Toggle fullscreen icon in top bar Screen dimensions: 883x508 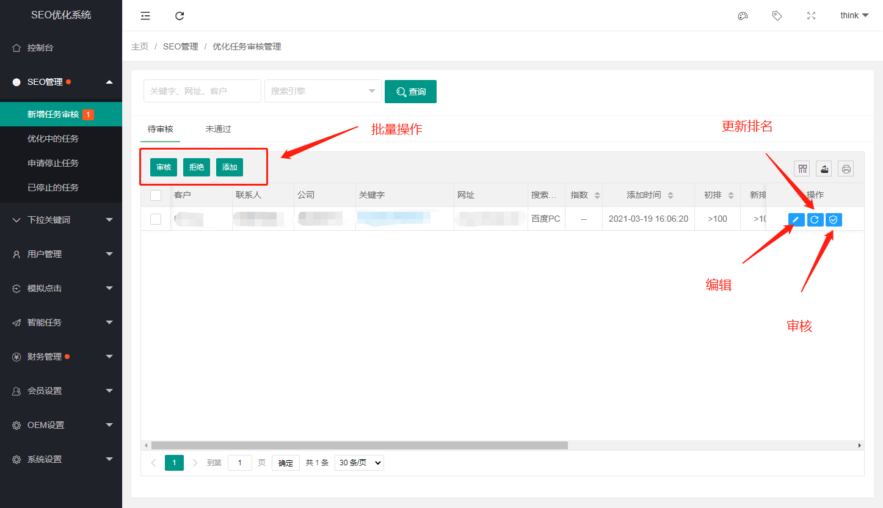coord(811,16)
